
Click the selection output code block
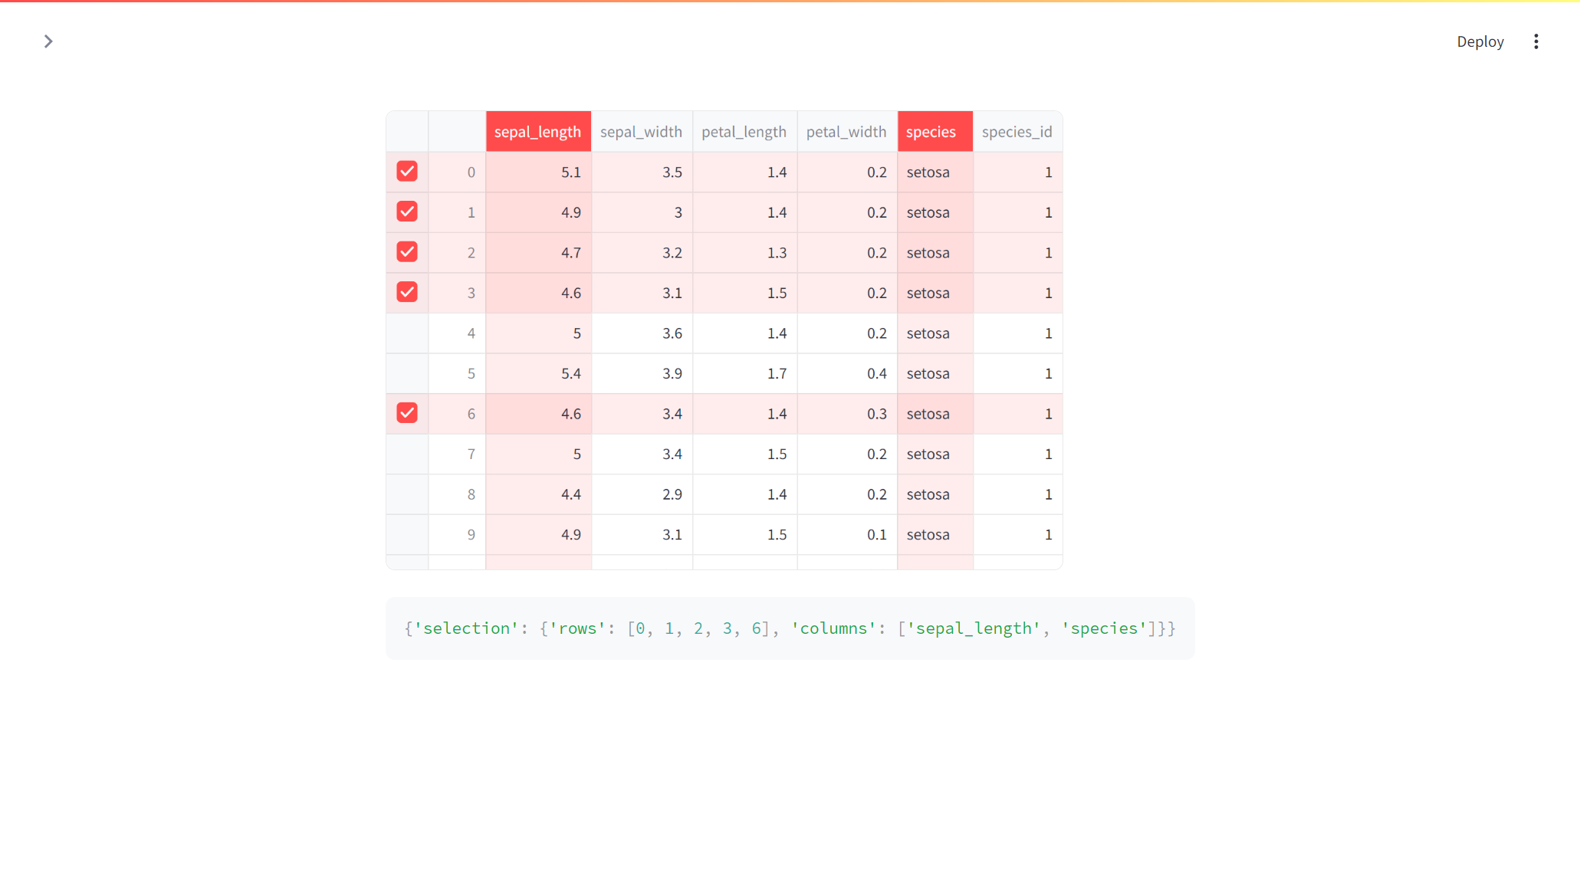pyautogui.click(x=790, y=628)
